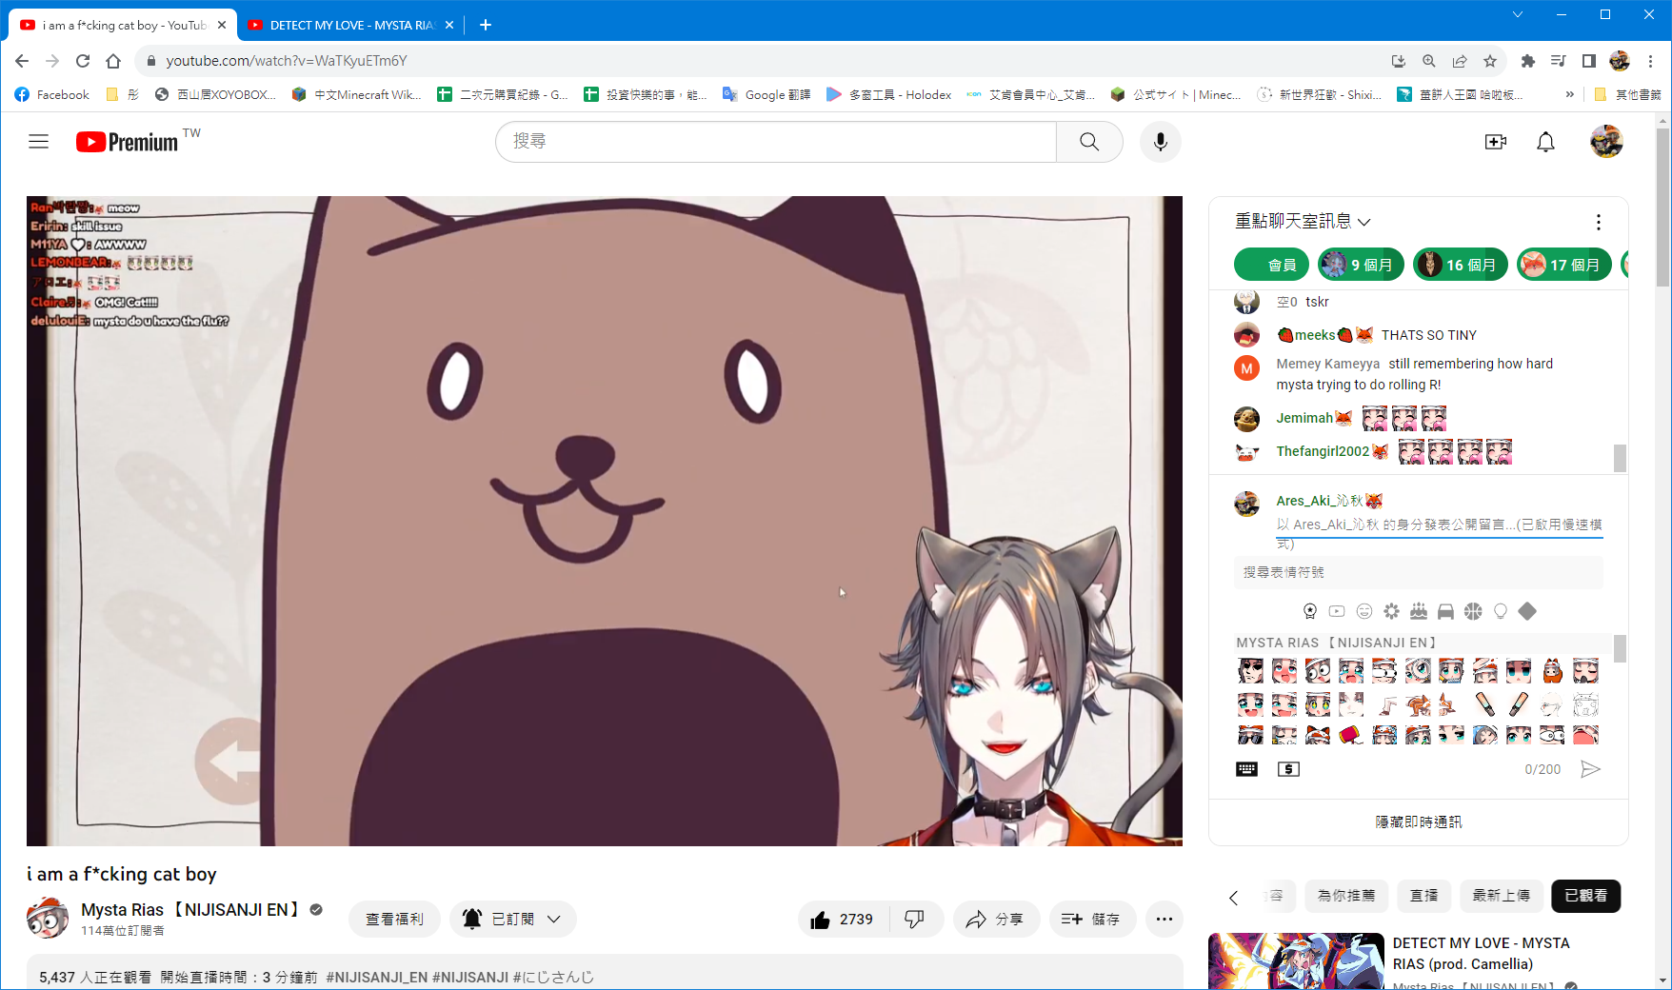1672x990 pixels.
Task: Select the flower nature emoji category
Action: pos(1391,611)
